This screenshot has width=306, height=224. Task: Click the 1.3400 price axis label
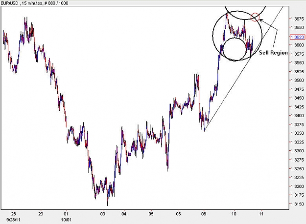(x=297, y=116)
